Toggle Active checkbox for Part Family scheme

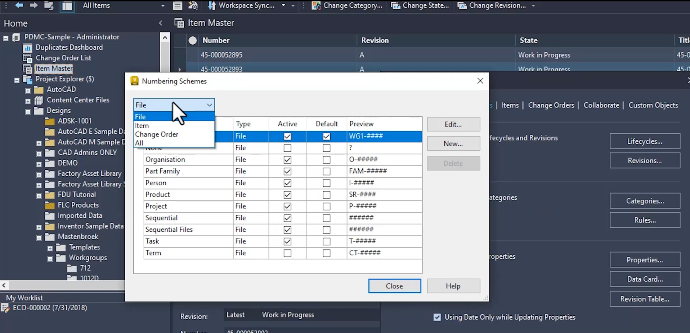[287, 171]
